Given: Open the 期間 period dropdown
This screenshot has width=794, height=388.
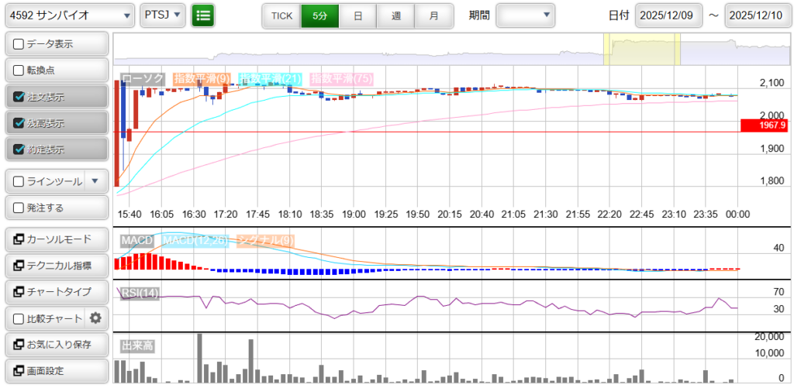Looking at the screenshot, I should (x=525, y=15).
